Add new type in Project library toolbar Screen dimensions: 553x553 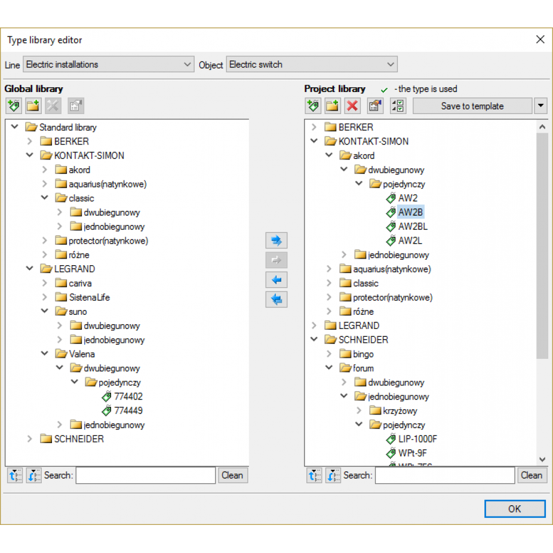pyautogui.click(x=313, y=106)
